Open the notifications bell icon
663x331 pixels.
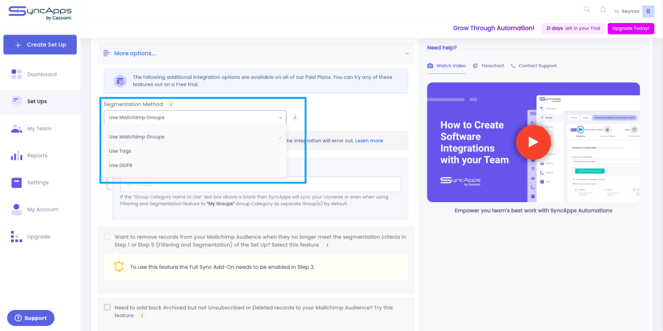pos(603,10)
